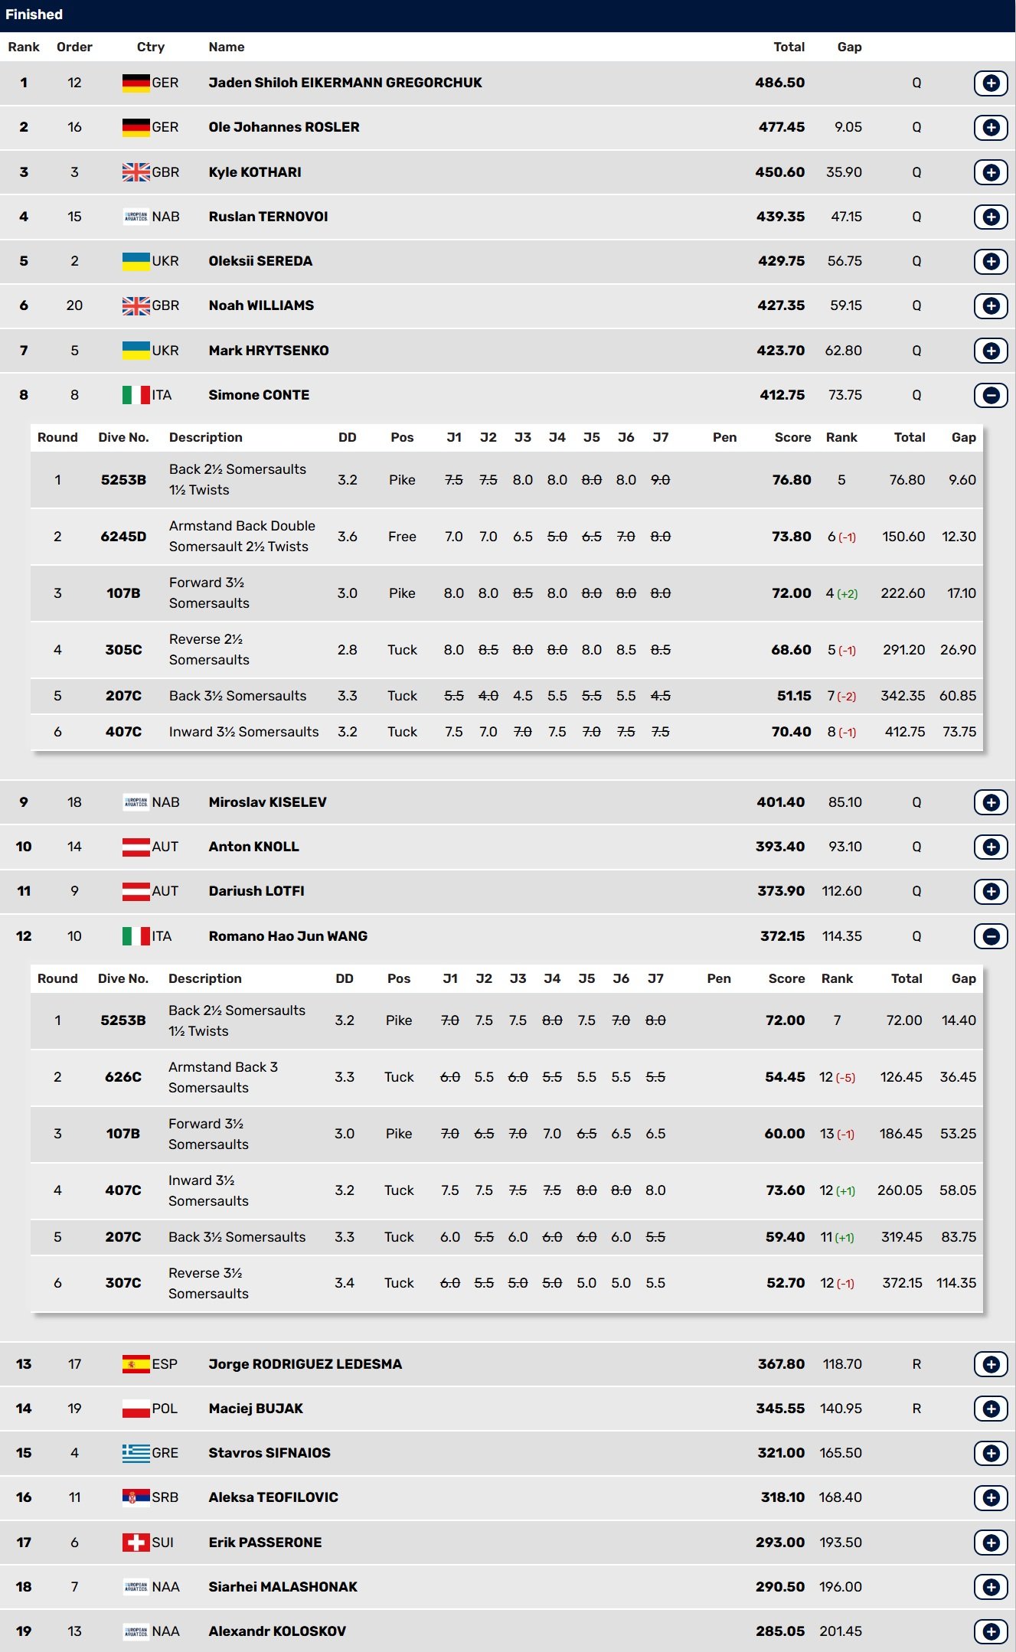Collapse Romano Hao Jun Wang's dive table
This screenshot has width=1016, height=1652.
point(991,936)
